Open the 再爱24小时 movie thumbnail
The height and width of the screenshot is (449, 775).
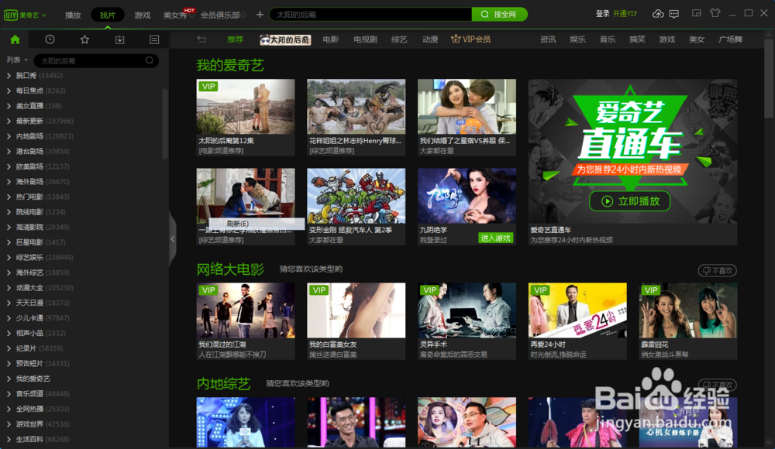point(577,310)
